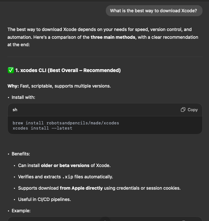Image resolution: width=209 pixels, height=221 pixels.
Task: Click the brew install robotsandpencils command line
Action: coord(66,123)
